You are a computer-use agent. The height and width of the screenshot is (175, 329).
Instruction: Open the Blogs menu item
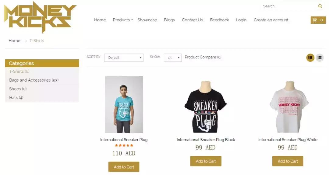pyautogui.click(x=169, y=20)
